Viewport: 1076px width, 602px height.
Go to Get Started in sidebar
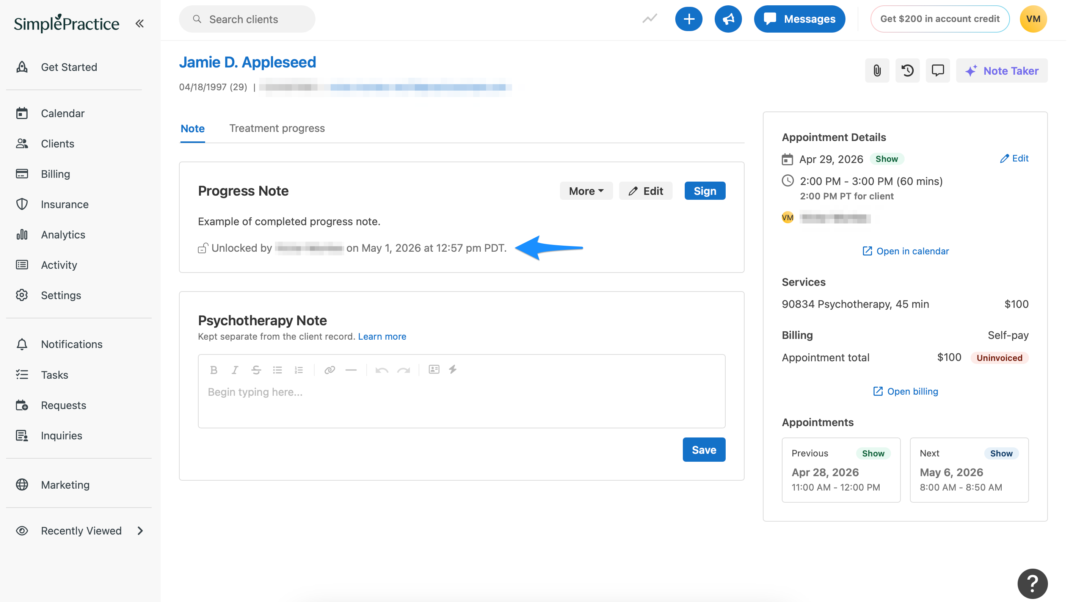coord(69,67)
